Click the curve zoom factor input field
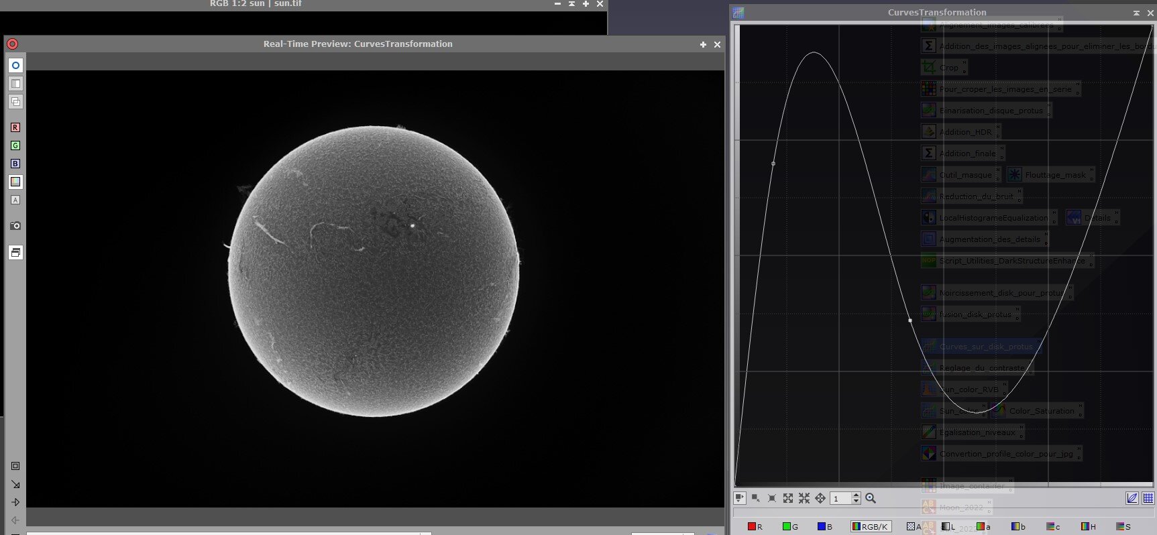1157x535 pixels. 840,498
